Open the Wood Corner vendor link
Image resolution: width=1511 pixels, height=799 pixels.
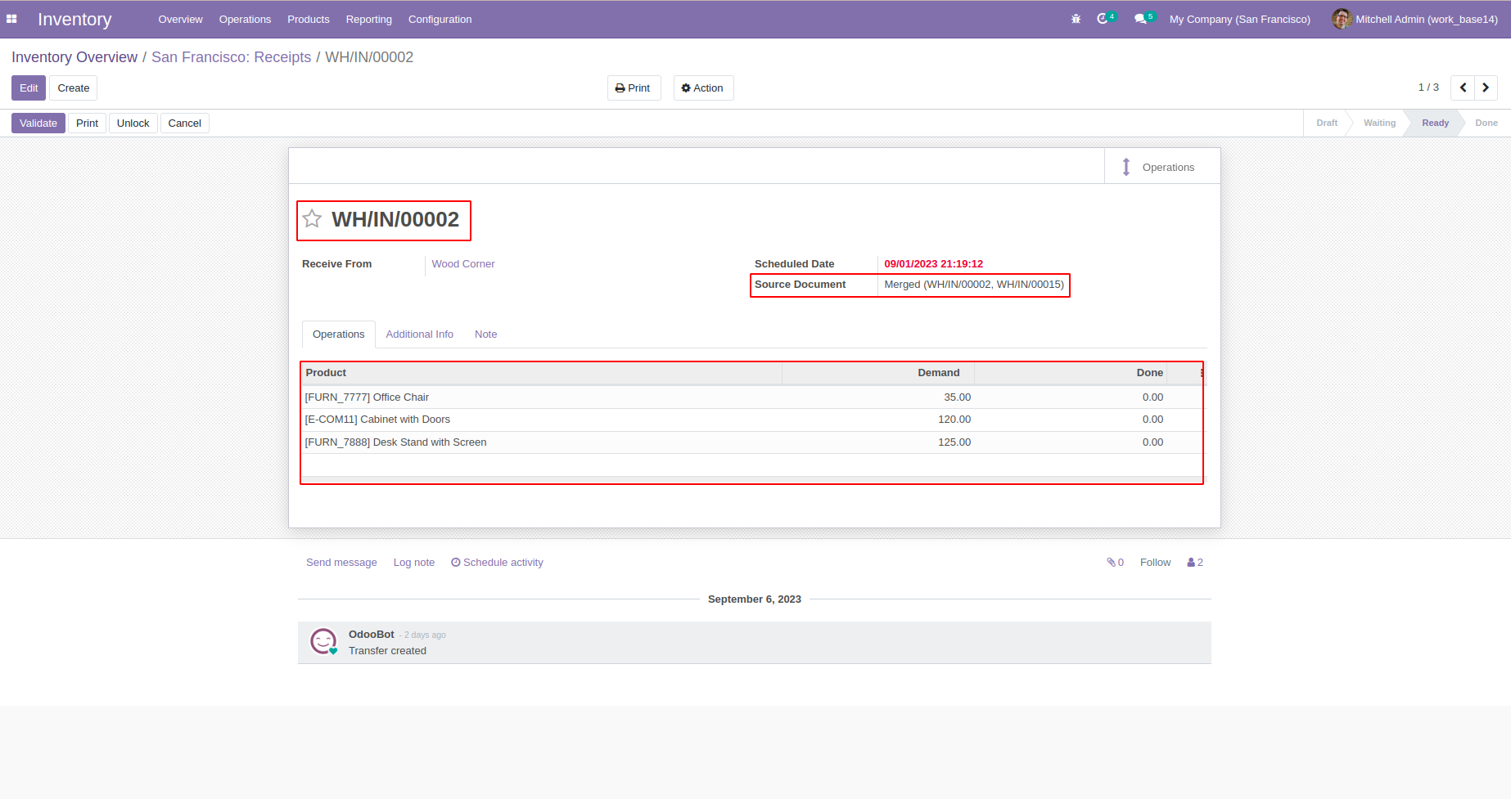[x=463, y=264]
